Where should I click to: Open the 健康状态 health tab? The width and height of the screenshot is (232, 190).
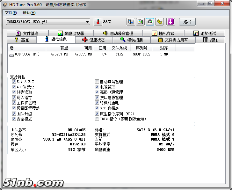[94, 40]
